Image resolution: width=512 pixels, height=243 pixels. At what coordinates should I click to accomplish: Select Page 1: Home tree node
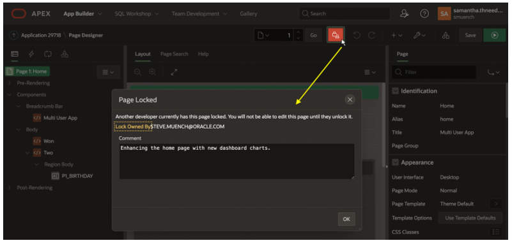pos(27,71)
